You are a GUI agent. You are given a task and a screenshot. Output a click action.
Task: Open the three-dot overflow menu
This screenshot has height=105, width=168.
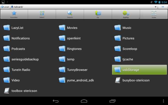tap(163, 101)
